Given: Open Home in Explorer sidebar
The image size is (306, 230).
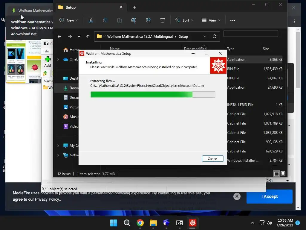Looking at the screenshot, I should [x=71, y=50].
